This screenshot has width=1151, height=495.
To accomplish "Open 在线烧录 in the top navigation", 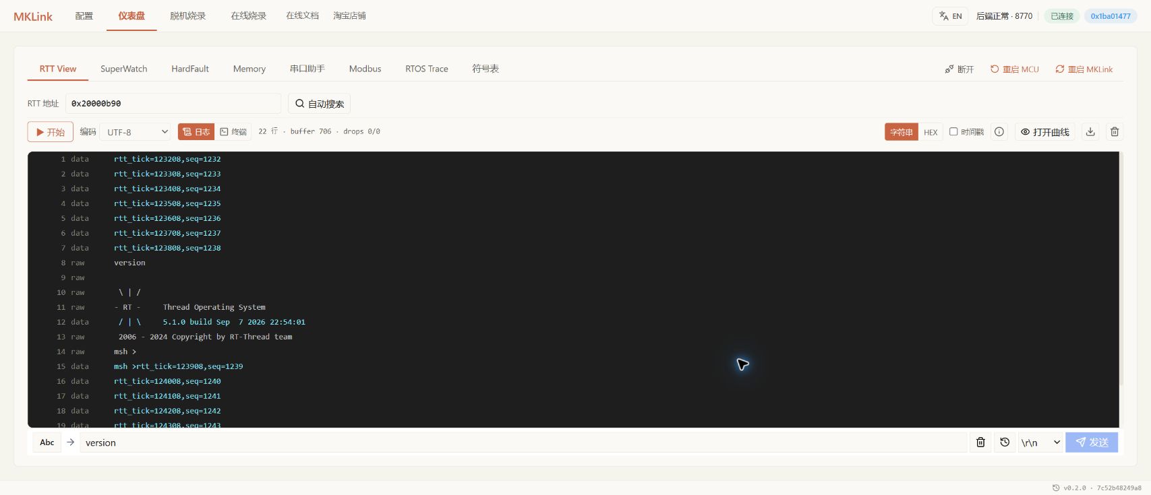I will click(x=249, y=15).
